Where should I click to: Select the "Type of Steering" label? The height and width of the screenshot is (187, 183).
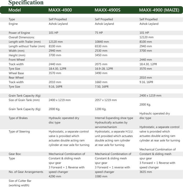click(x=19, y=131)
